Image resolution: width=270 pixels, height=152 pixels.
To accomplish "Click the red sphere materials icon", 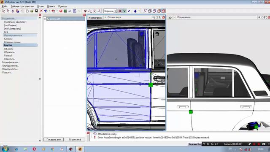I will [x=61, y=11].
